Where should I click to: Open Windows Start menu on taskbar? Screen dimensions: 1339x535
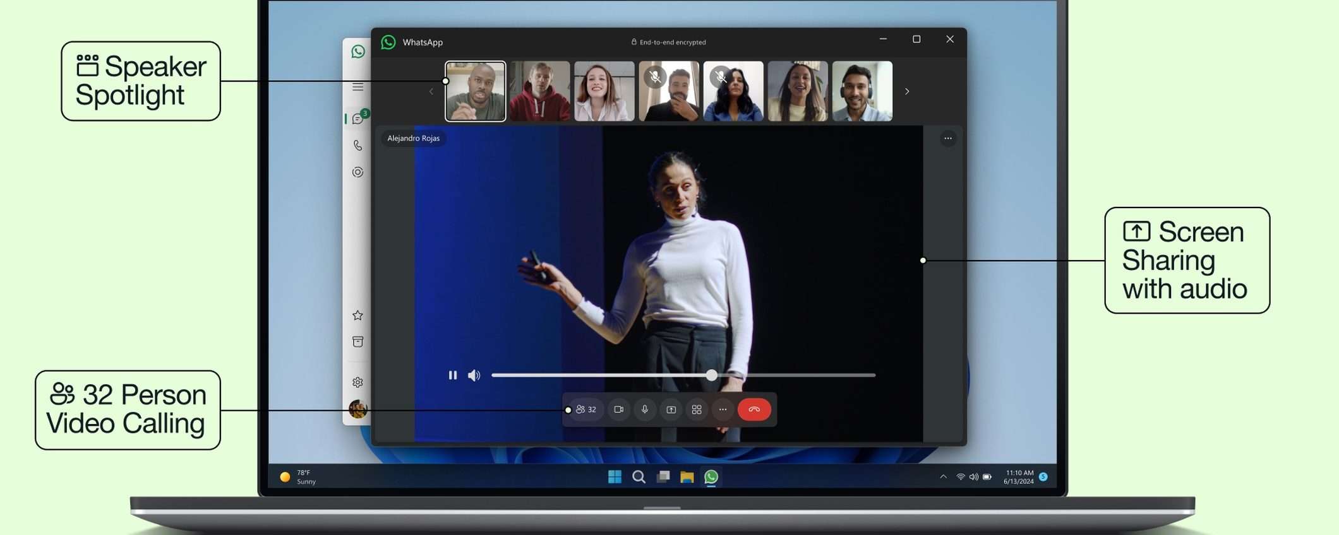[614, 477]
